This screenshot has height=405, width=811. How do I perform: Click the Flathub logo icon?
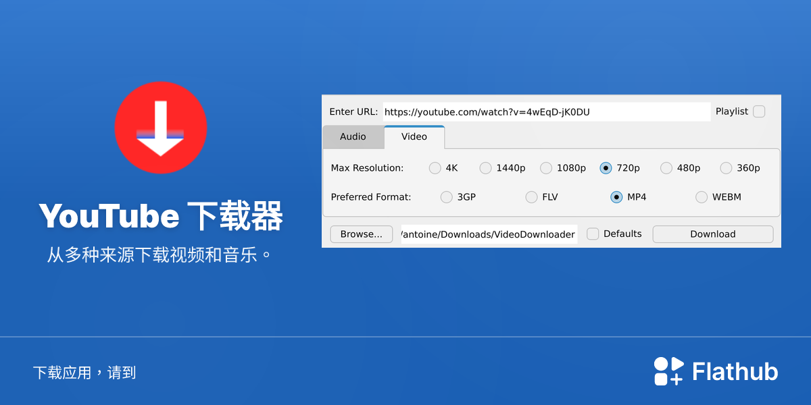(668, 371)
